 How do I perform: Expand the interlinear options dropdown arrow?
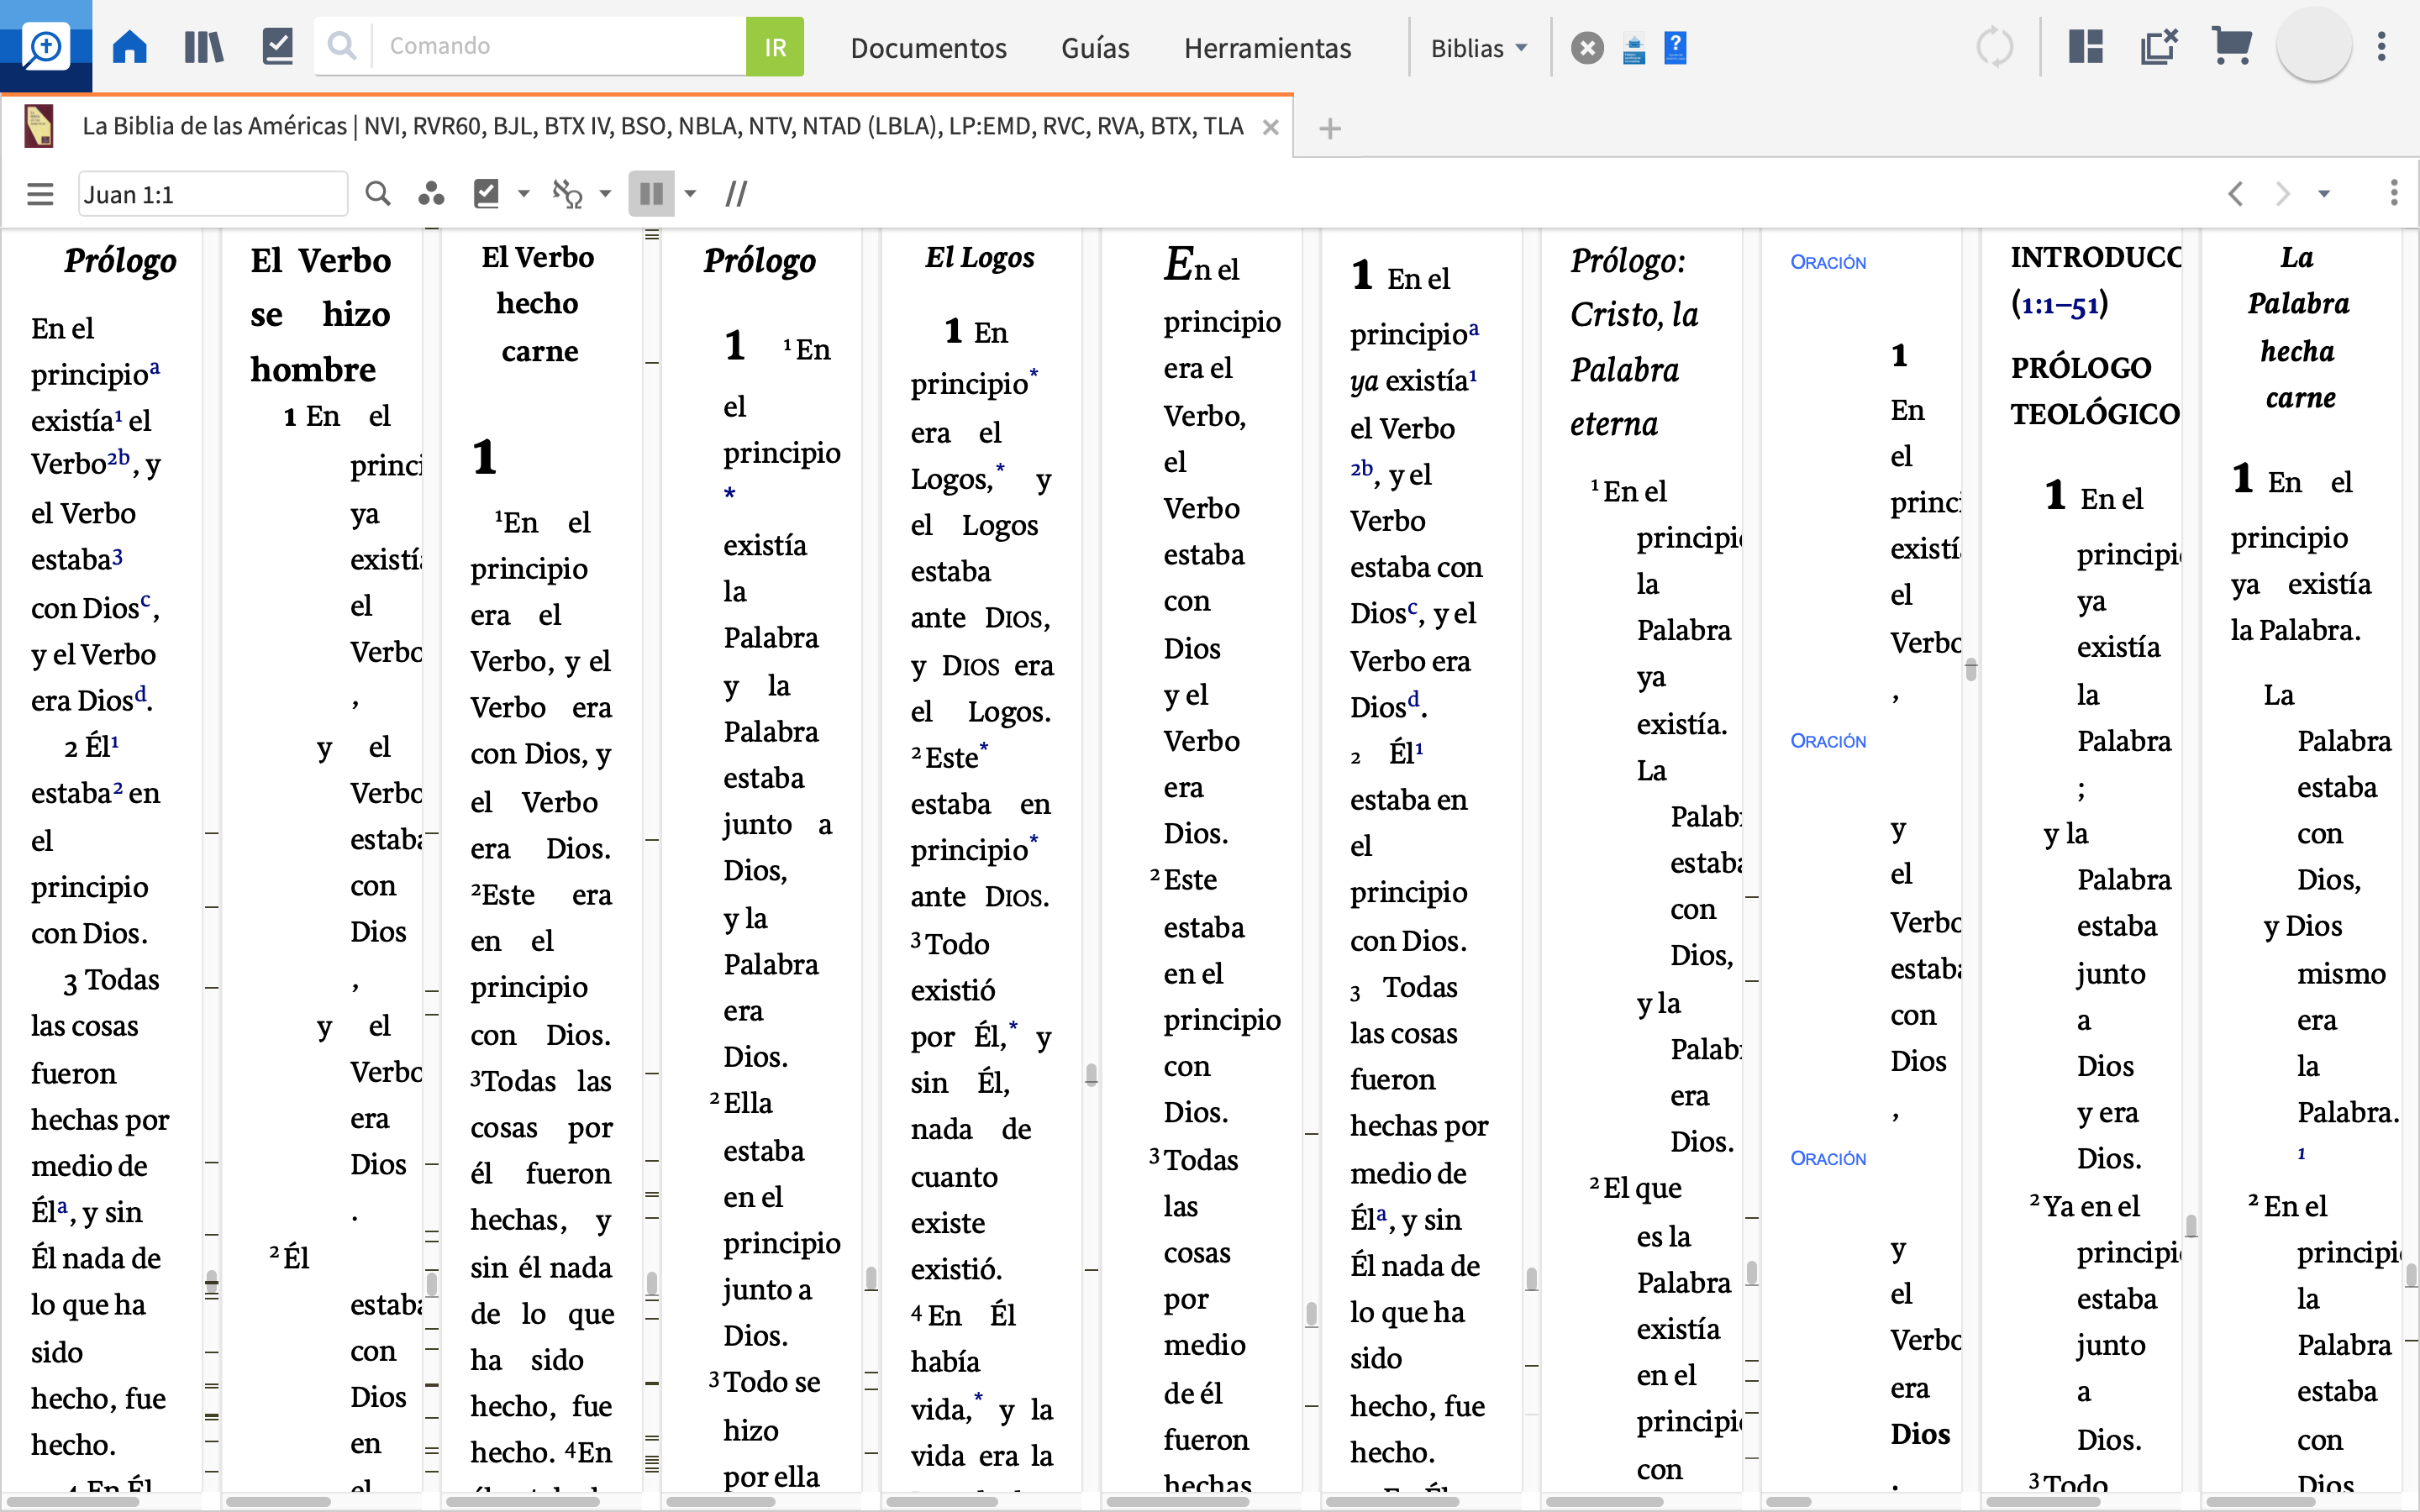click(x=605, y=194)
